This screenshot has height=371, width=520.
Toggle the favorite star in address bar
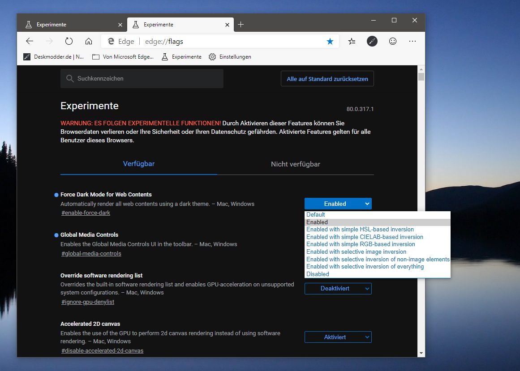point(330,42)
